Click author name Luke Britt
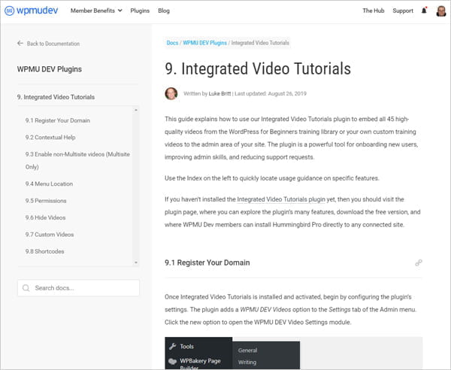 [x=219, y=93]
